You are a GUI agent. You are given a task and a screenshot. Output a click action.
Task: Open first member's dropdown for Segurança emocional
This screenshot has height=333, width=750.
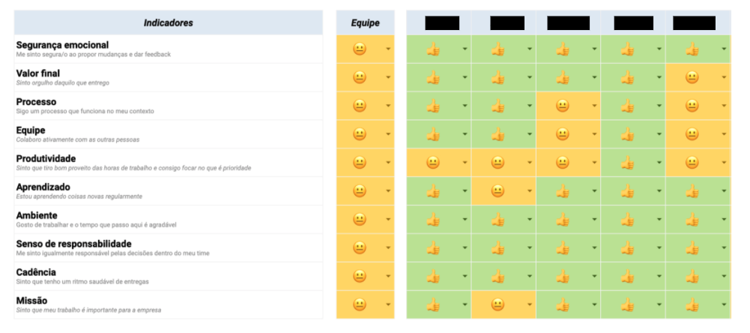(x=465, y=50)
